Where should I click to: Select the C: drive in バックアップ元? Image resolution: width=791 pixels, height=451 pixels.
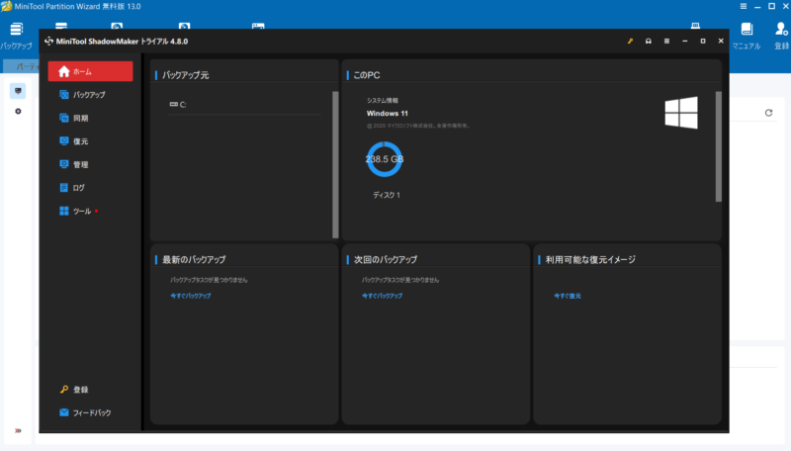click(x=183, y=104)
